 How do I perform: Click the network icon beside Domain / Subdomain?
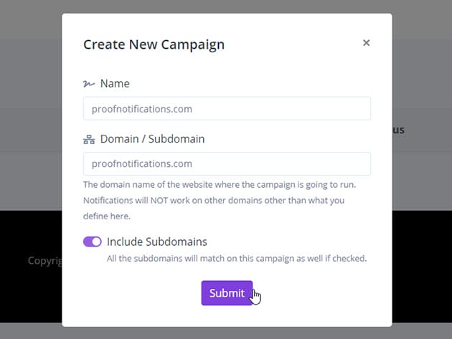89,139
